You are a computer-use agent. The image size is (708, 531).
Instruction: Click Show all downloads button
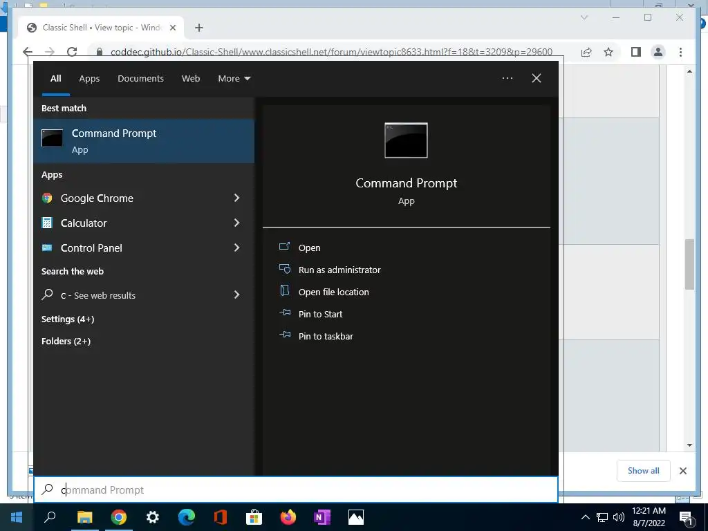(x=644, y=471)
